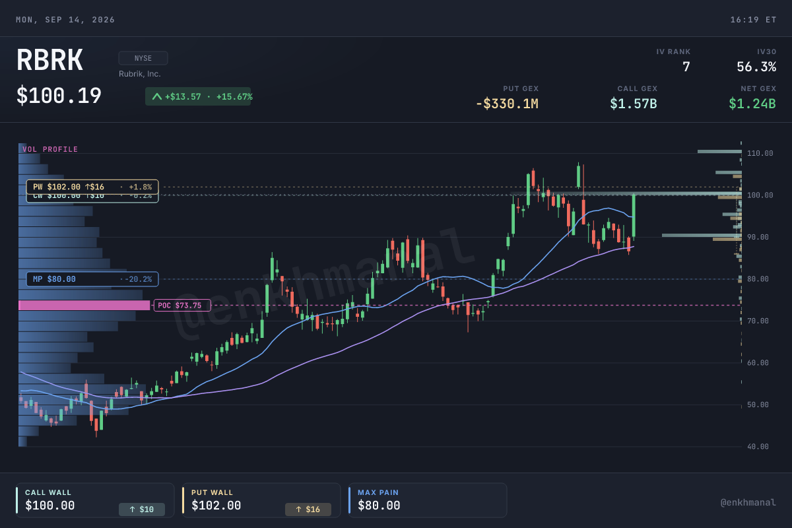Click the MAX PAIN $80.00 card
This screenshot has width=792, height=528.
428,500
